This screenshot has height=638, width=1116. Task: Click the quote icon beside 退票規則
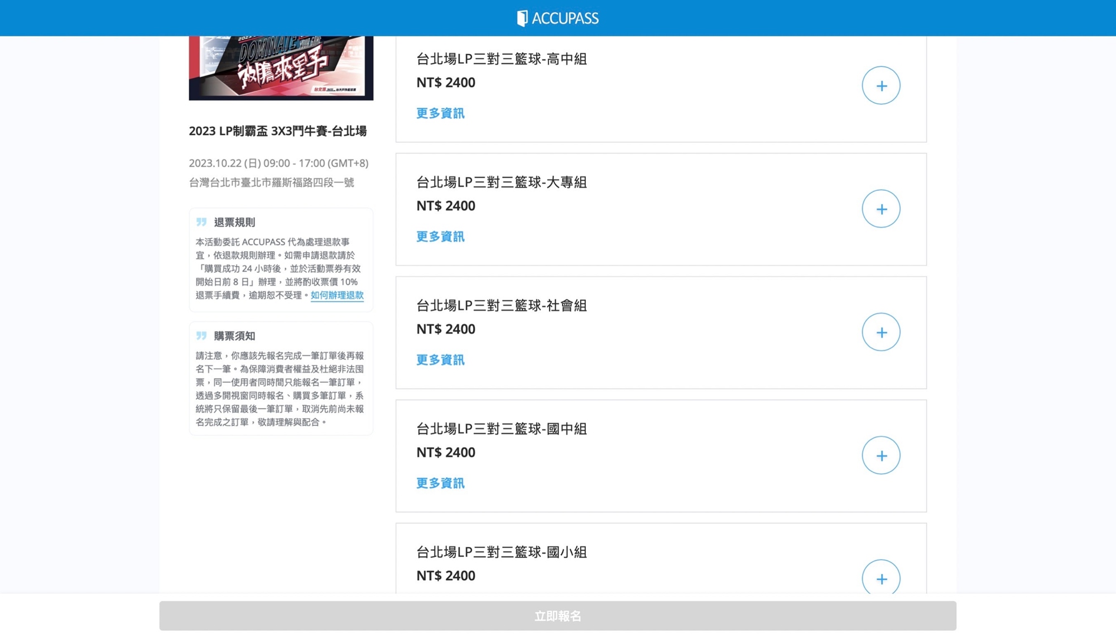click(x=201, y=222)
